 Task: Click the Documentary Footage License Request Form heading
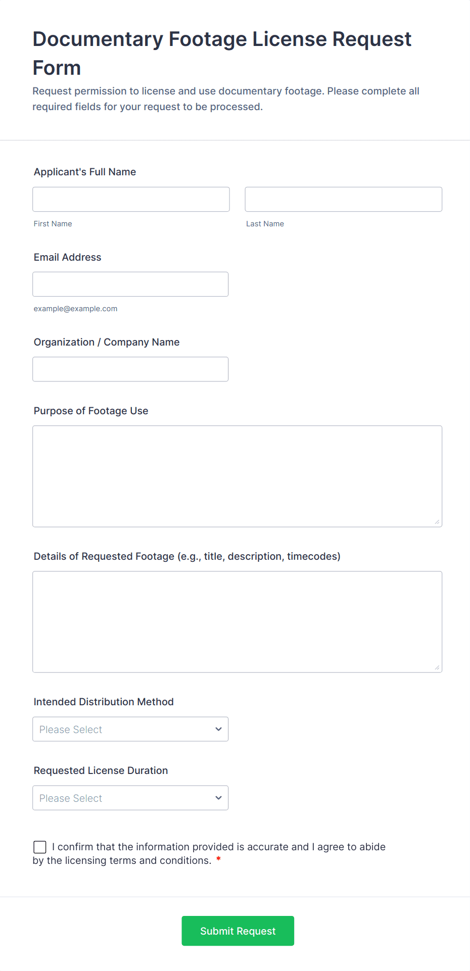click(222, 53)
